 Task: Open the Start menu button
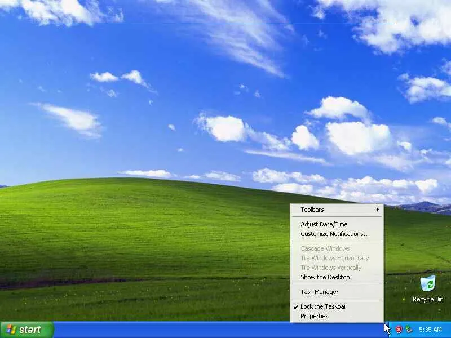pyautogui.click(x=26, y=330)
